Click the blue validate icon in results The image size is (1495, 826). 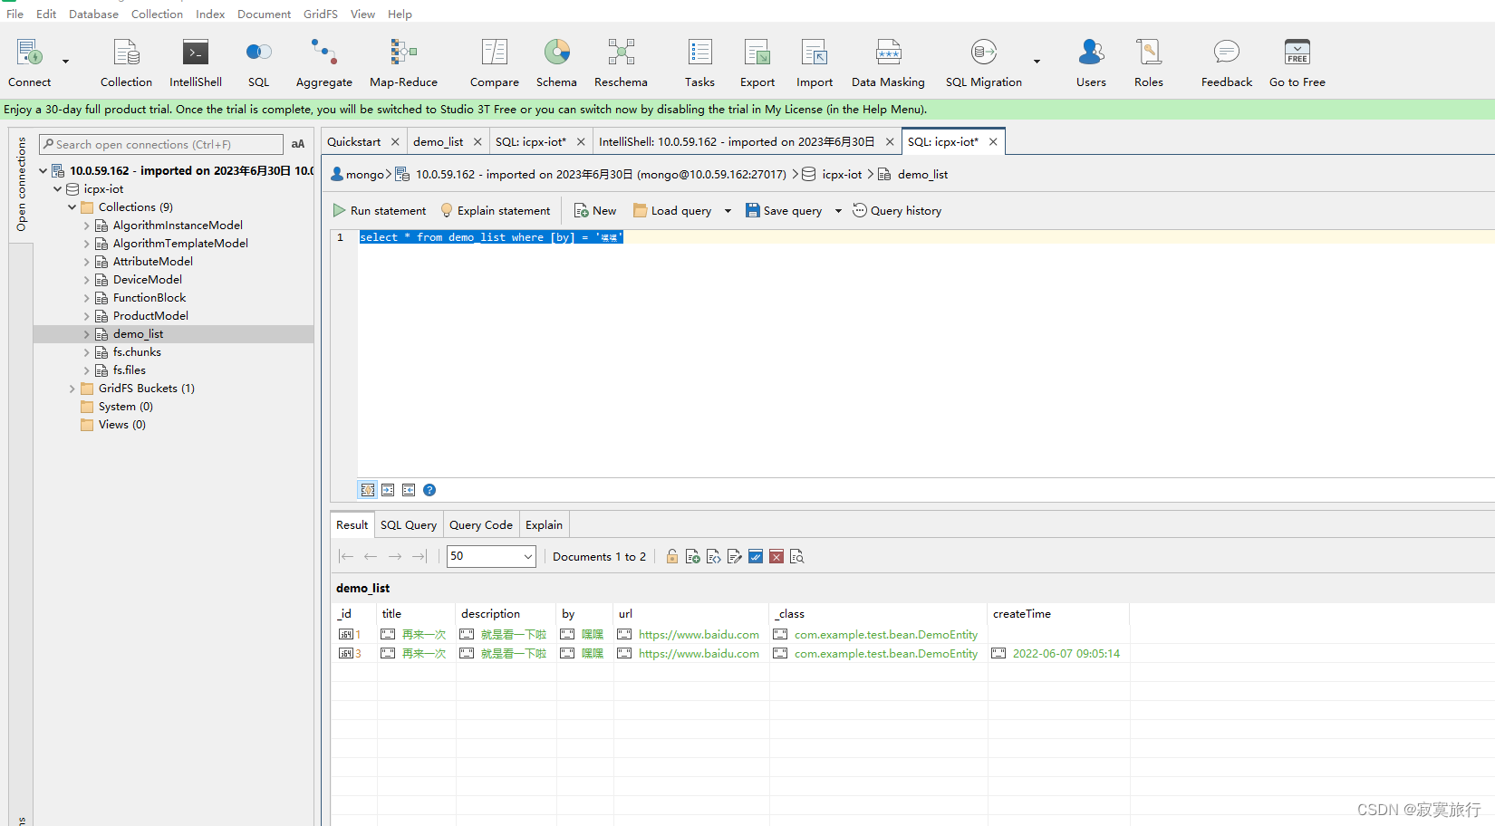click(756, 556)
